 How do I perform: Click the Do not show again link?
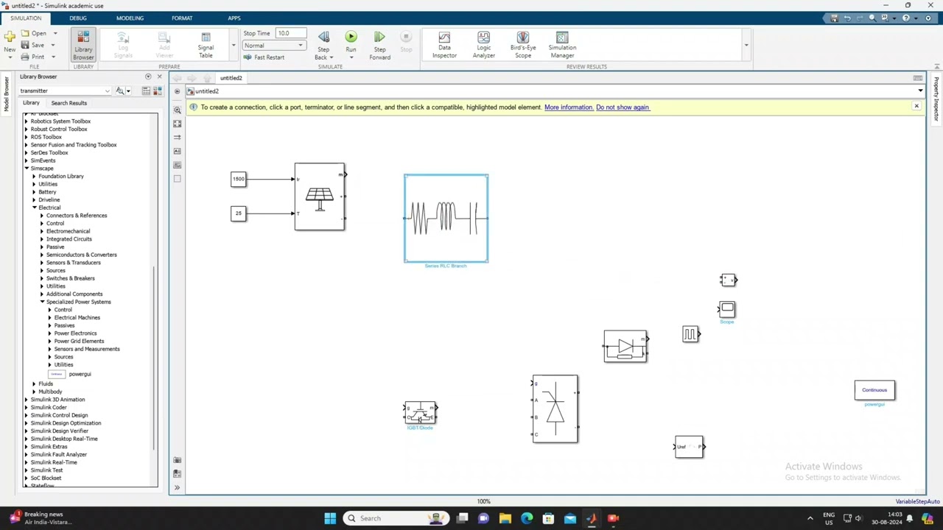pos(623,107)
